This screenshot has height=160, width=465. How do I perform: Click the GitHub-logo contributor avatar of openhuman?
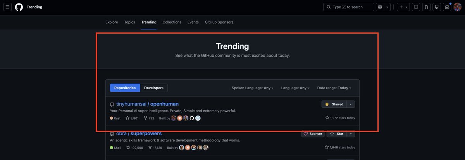point(192,118)
